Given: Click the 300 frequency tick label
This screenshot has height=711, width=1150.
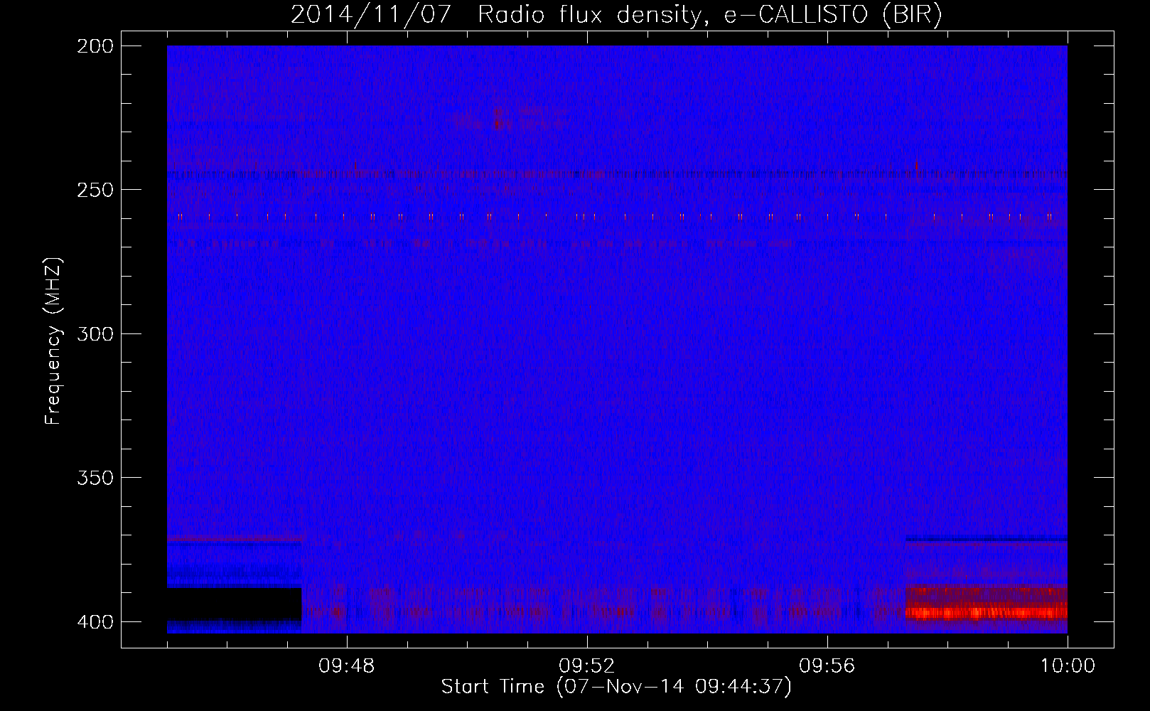Looking at the screenshot, I should 95,333.
